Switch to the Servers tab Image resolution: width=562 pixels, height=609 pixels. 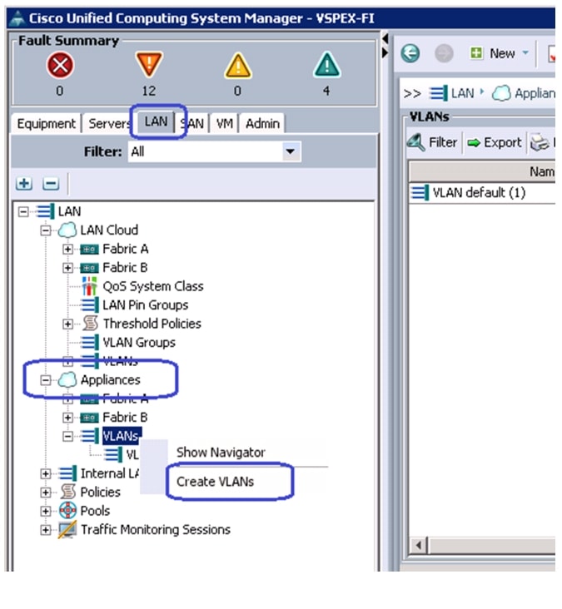110,123
